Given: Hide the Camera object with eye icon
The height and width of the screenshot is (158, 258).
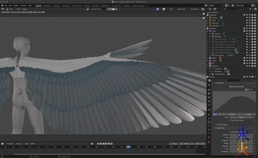Looking at the screenshot, I should (x=249, y=17).
